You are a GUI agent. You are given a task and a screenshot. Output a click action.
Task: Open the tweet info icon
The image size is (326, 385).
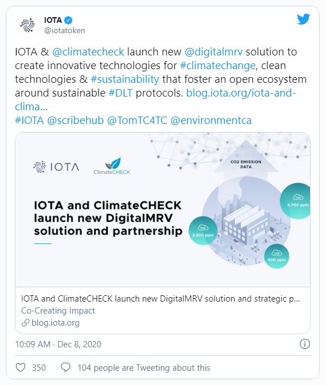pos(305,344)
